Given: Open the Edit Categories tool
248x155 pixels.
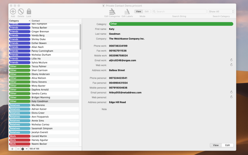Looking at the screenshot, I should point(112,12).
